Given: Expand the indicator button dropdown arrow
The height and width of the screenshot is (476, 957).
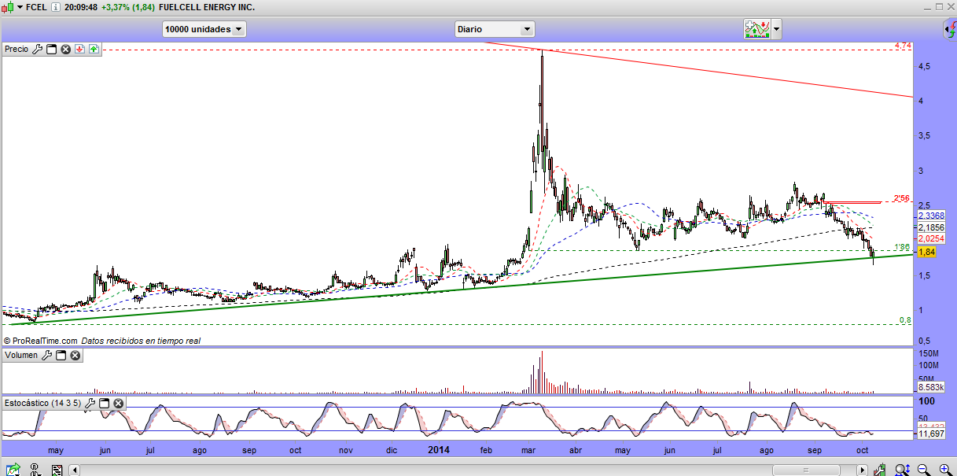Looking at the screenshot, I should tap(777, 30).
